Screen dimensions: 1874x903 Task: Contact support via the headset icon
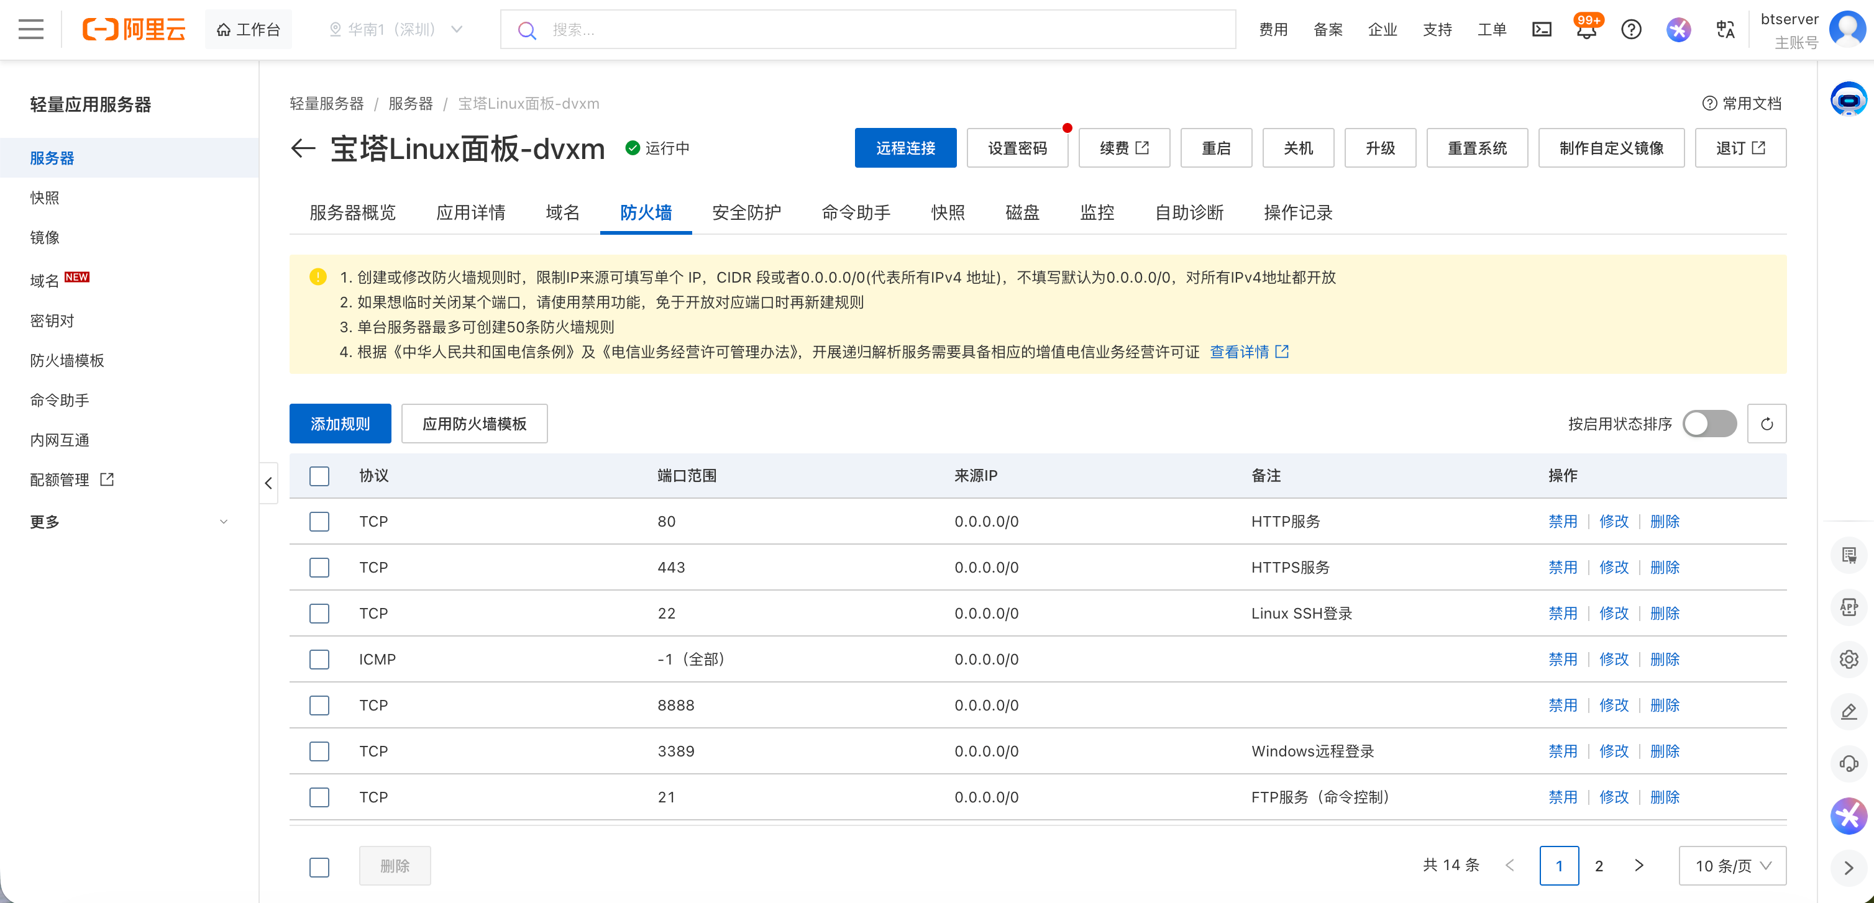coord(1849,763)
